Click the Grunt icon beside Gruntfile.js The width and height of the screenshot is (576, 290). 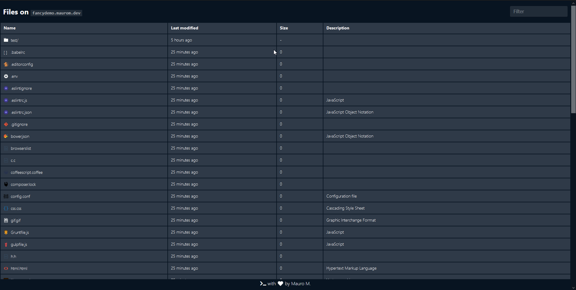(6, 232)
